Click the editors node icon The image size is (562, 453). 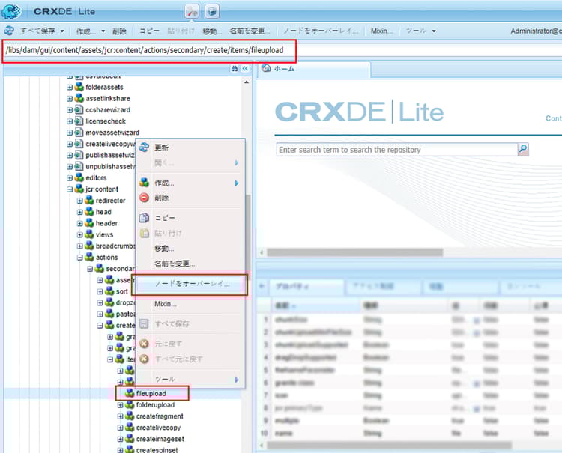click(79, 177)
